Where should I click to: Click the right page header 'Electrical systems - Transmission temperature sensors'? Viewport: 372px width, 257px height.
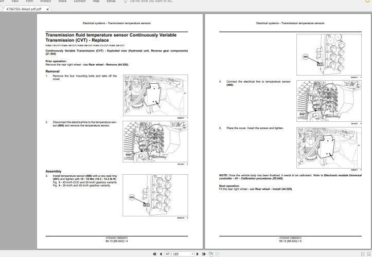click(290, 23)
